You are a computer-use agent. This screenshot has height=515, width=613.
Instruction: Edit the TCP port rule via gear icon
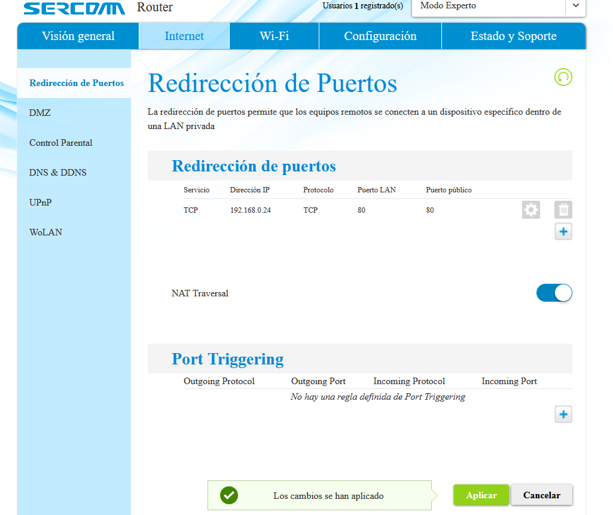[530, 210]
